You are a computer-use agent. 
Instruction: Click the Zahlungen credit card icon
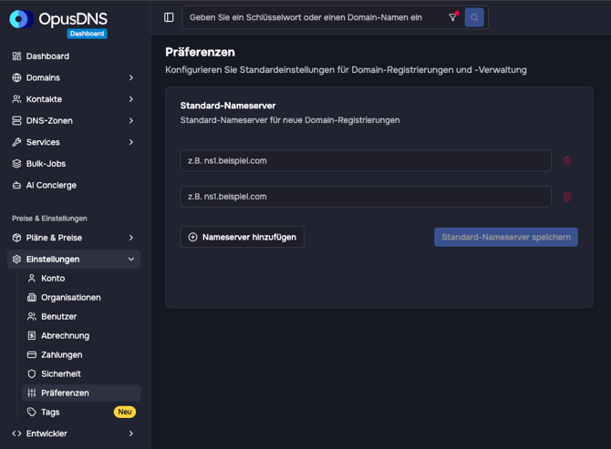[32, 355]
